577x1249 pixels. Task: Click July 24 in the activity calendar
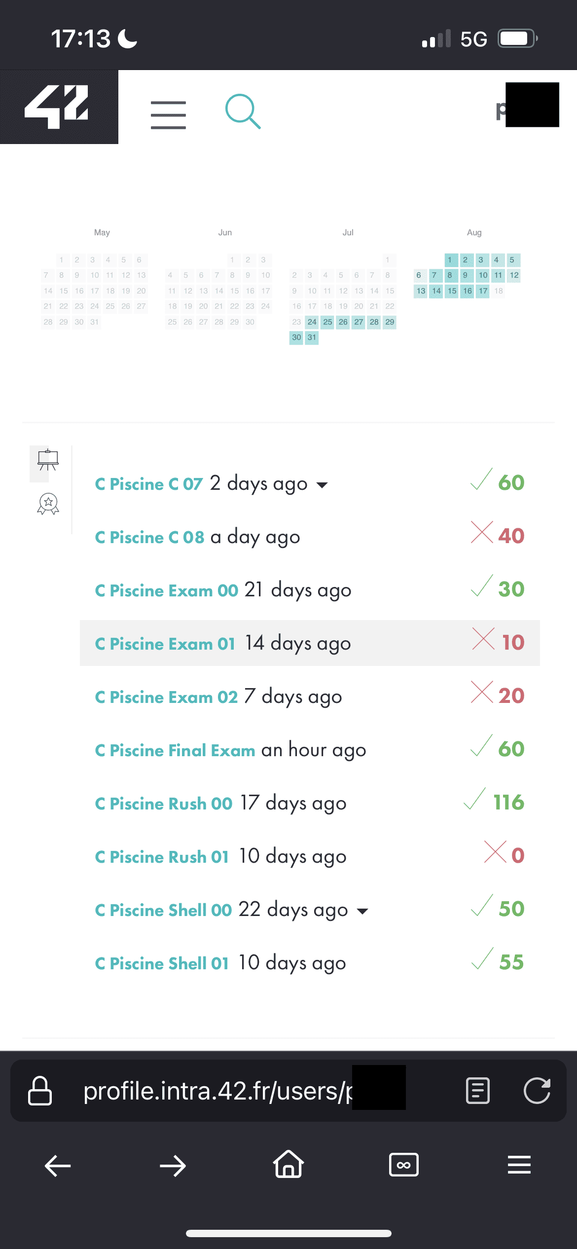click(312, 322)
